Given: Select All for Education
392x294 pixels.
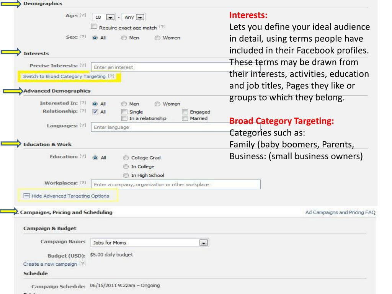Looking at the screenshot, I should click(95, 158).
